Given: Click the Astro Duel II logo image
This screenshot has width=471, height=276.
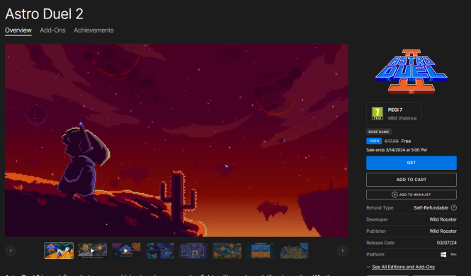Looking at the screenshot, I should [412, 71].
